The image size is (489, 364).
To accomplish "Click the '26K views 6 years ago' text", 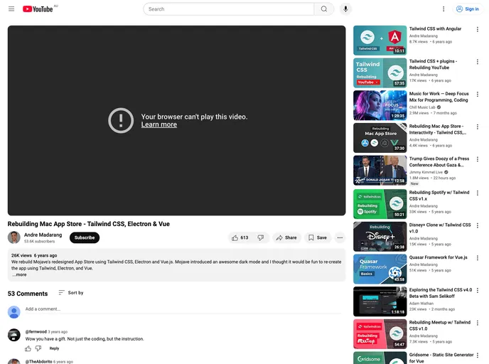I will [34, 255].
